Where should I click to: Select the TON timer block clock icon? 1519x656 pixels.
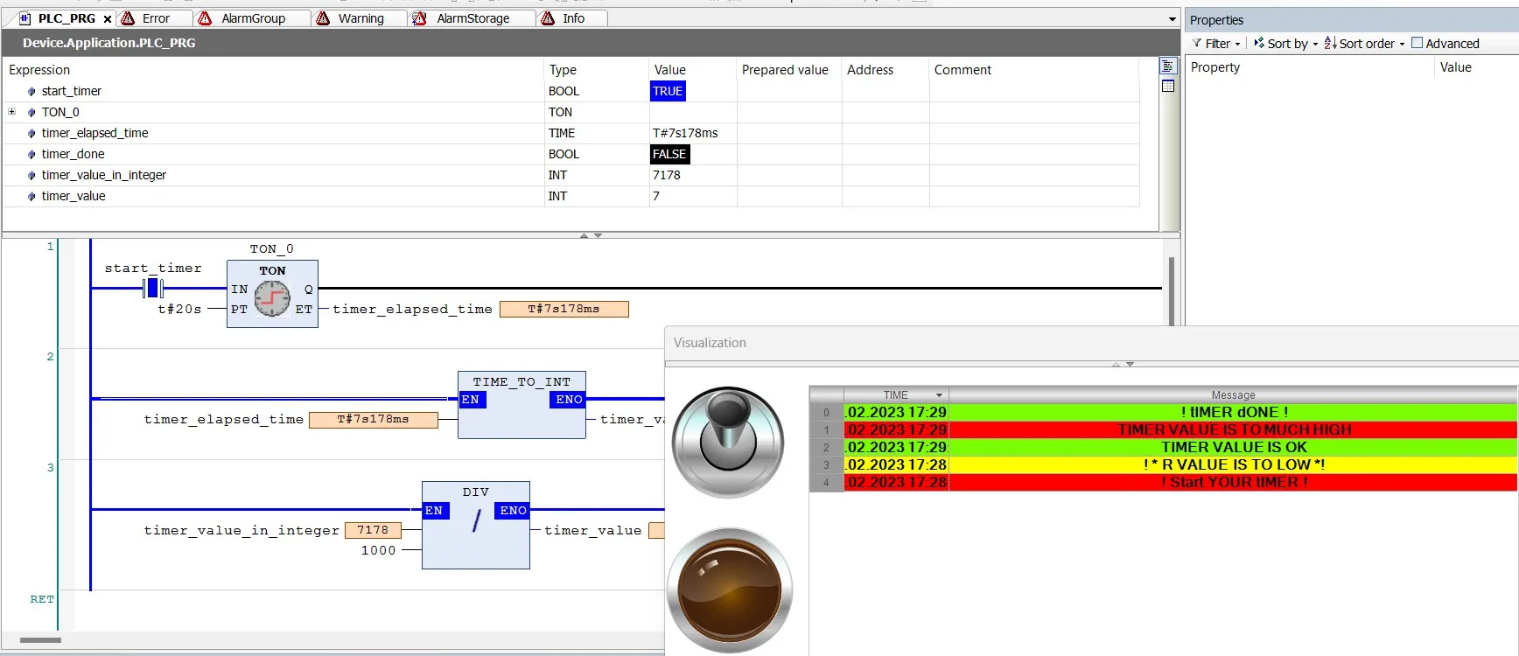(x=272, y=299)
